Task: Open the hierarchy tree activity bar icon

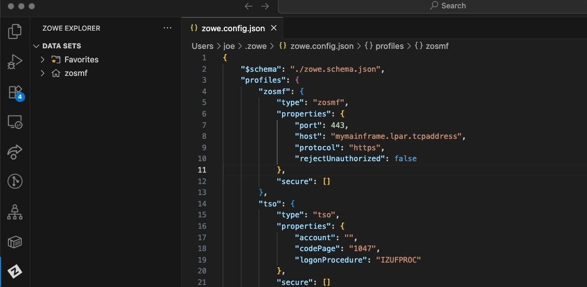Action: (15, 212)
